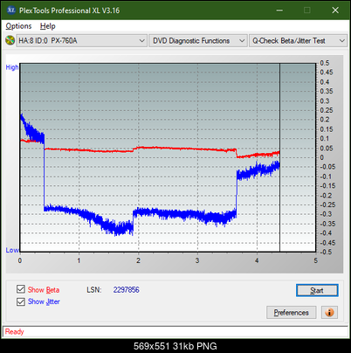
Task: Click the High label on the graph axis
Action: (x=12, y=67)
